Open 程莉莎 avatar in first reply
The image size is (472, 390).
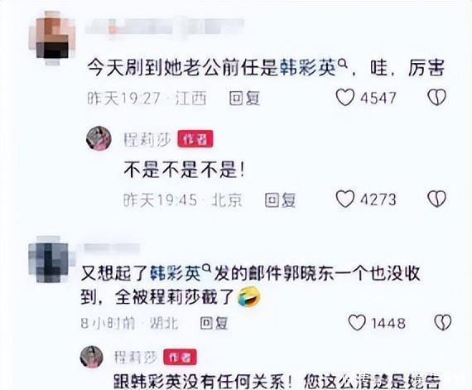pyautogui.click(x=99, y=138)
